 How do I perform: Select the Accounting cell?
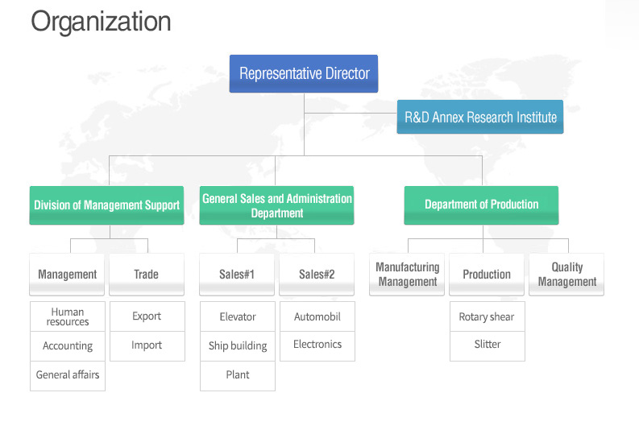coord(68,346)
